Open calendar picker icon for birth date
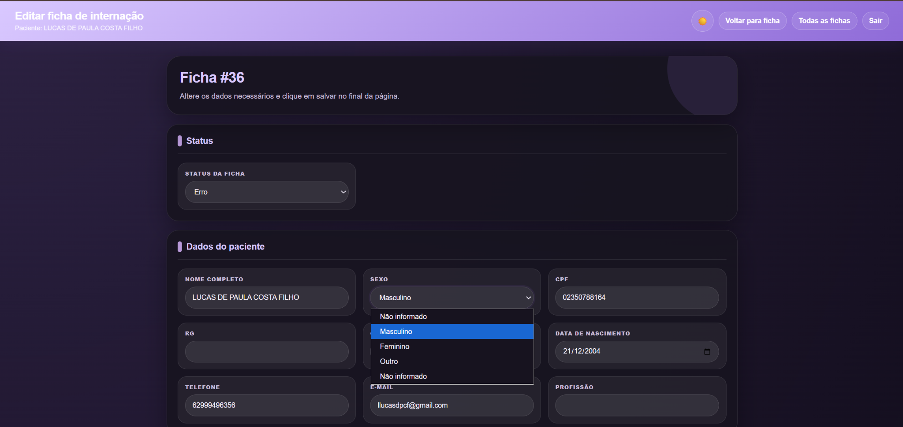The image size is (903, 427). point(707,351)
